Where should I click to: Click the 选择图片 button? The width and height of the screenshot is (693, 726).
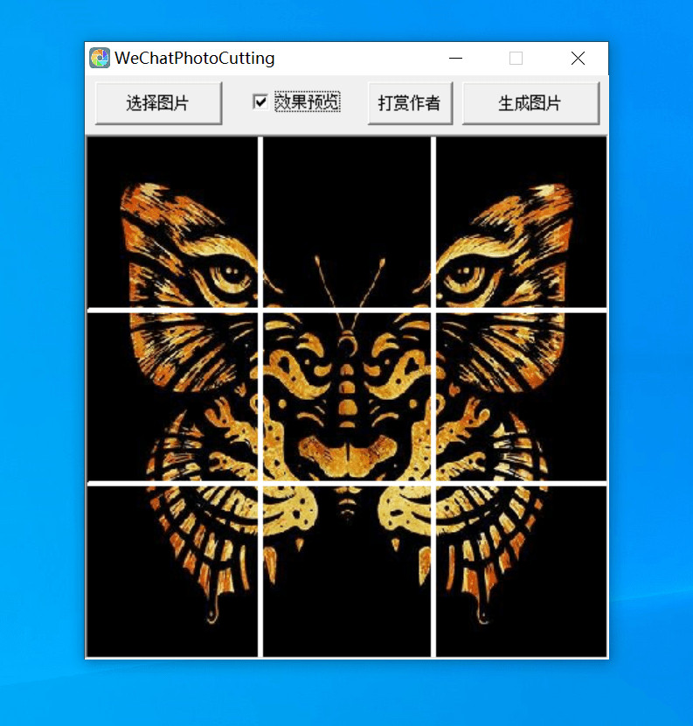click(158, 103)
